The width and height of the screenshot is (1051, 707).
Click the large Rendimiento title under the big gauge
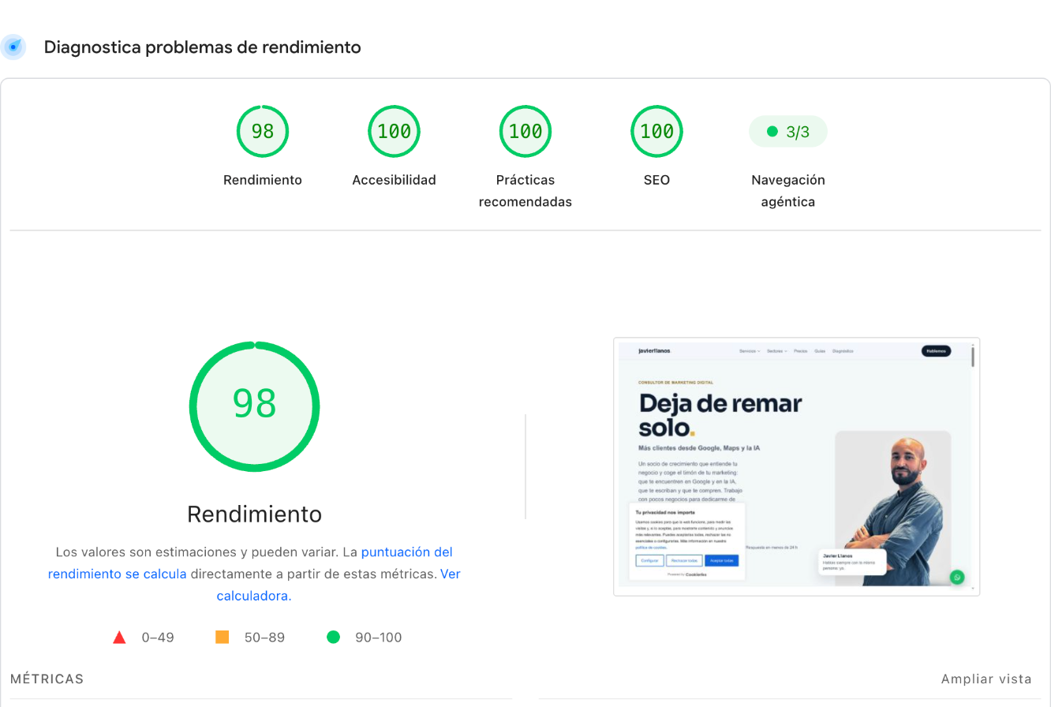[254, 514]
